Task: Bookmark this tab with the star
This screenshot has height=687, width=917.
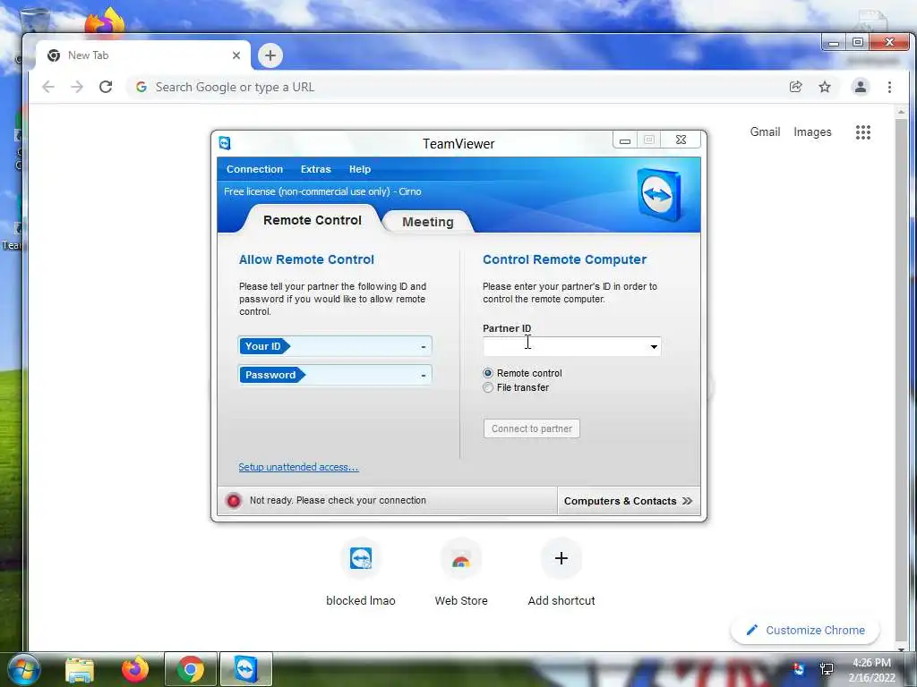Action: [825, 87]
